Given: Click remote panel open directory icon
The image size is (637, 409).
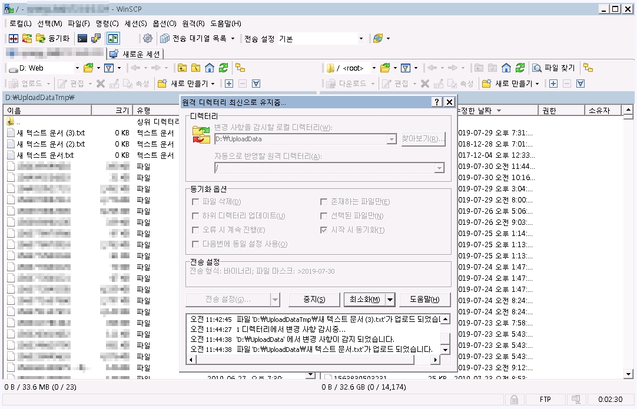Looking at the screenshot, I should point(385,68).
